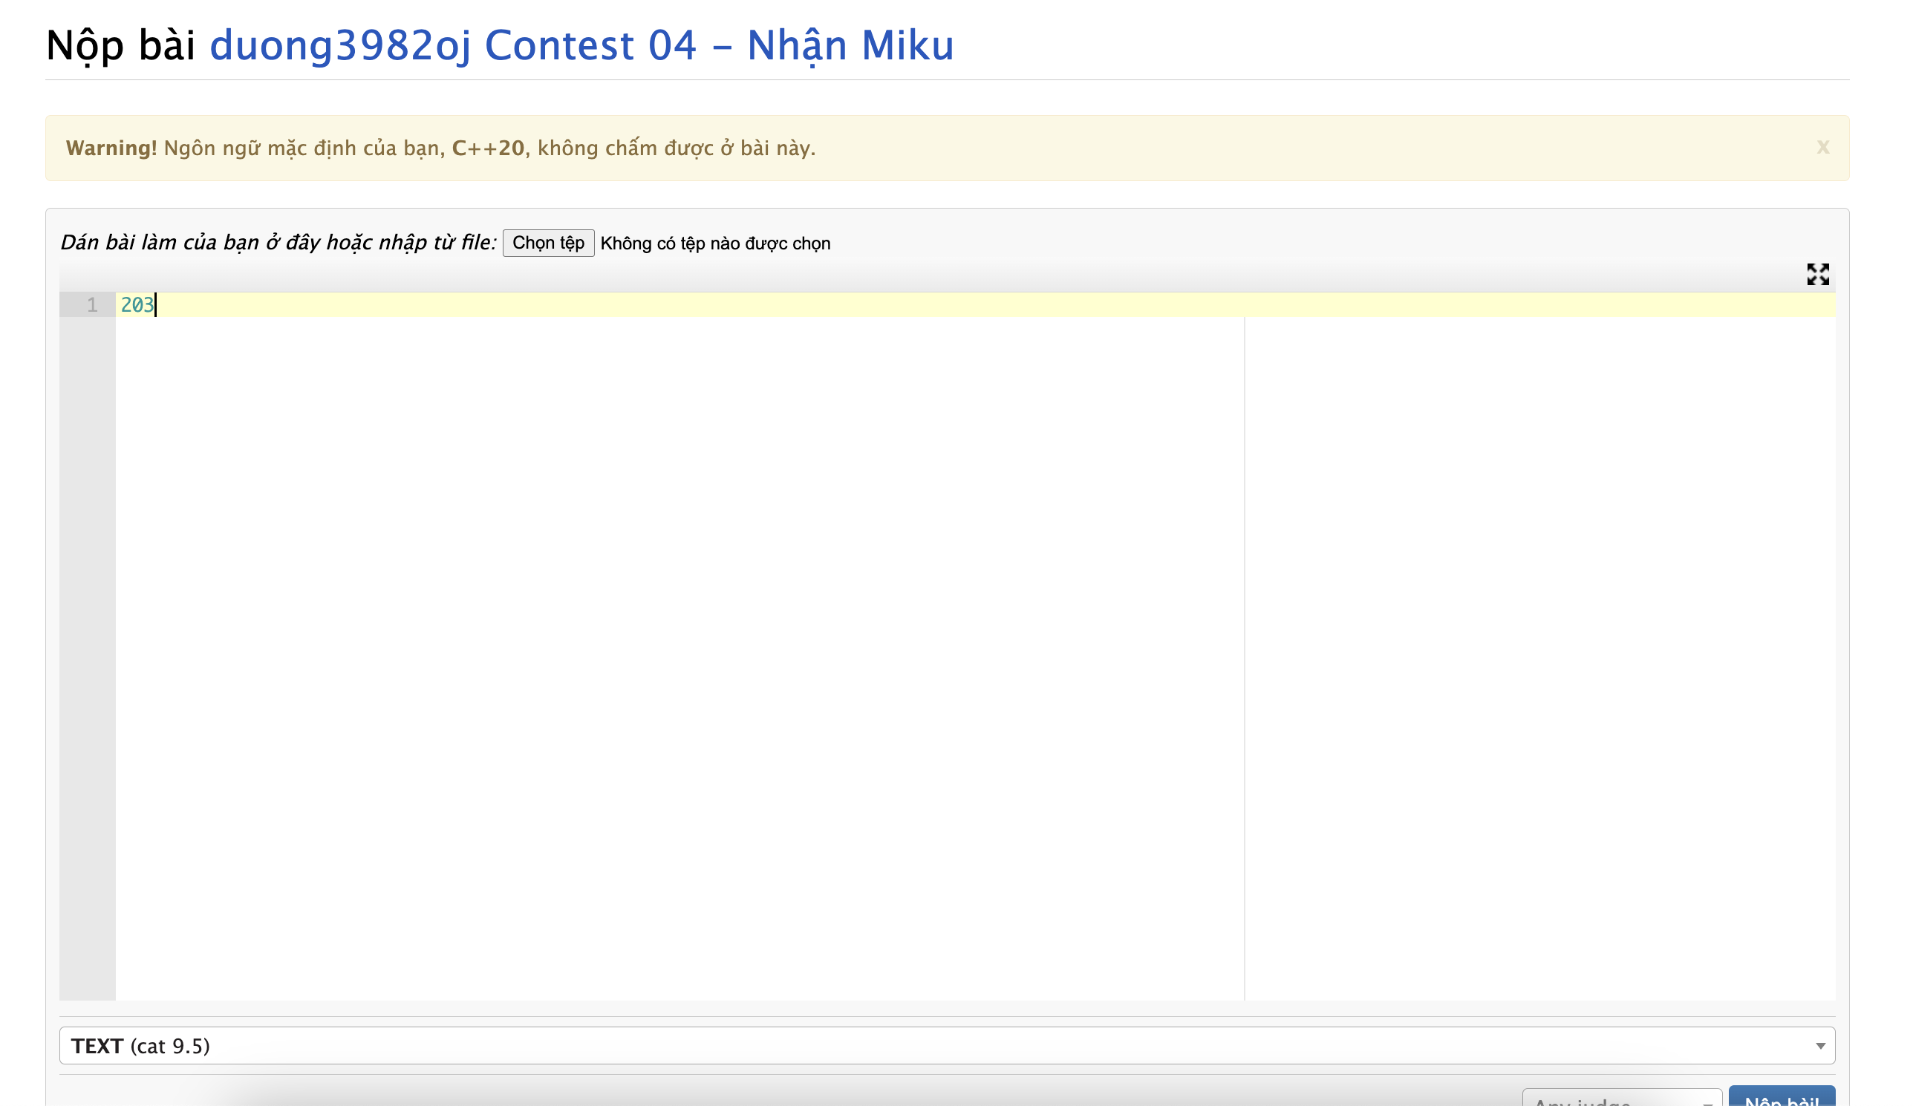Click the bold Warning! text in the banner
The image size is (1913, 1106).
pyautogui.click(x=111, y=148)
